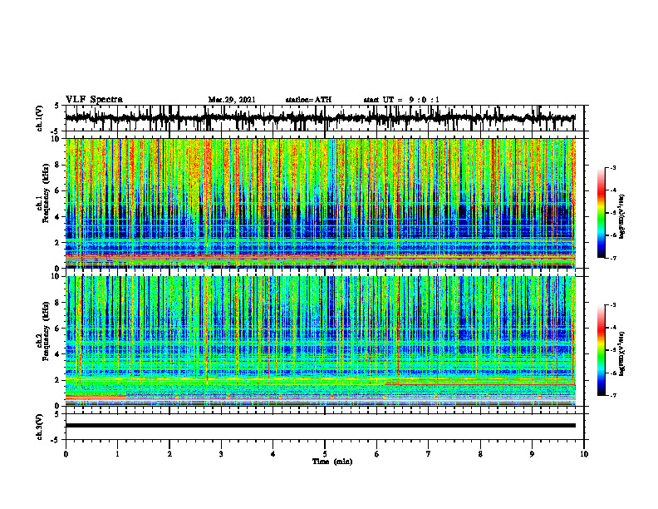This screenshot has width=658, height=509.
Task: Click the ch.1 voltage waveform trace panel
Action: (x=324, y=118)
